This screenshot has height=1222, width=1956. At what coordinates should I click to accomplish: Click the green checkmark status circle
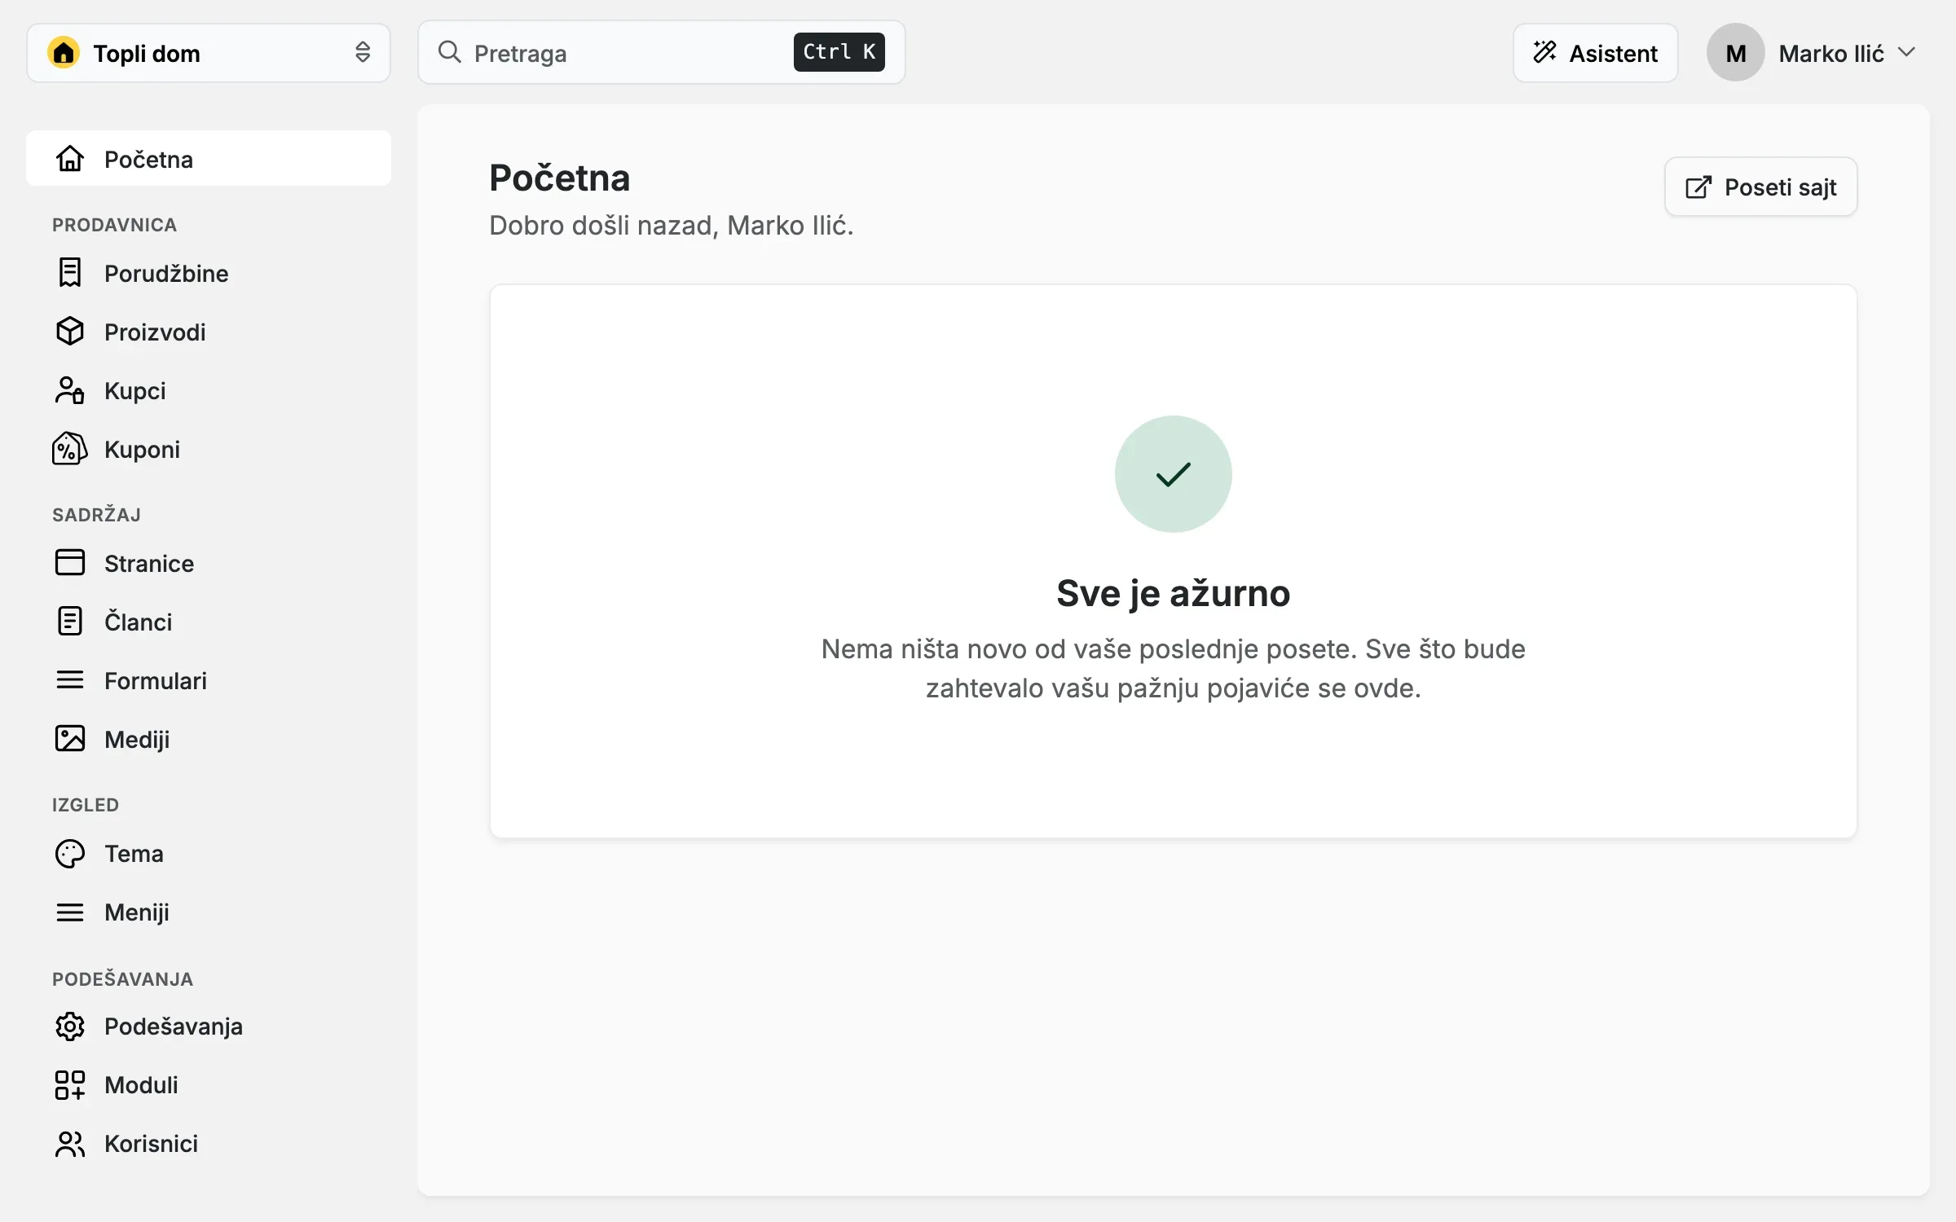[1173, 474]
